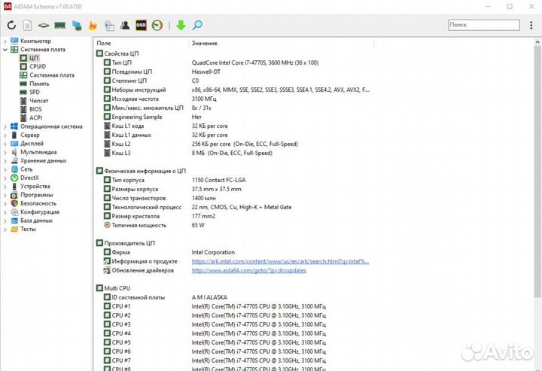542x371 pixels.
Task: Expand the Дисплей tree node
Action: (5, 144)
